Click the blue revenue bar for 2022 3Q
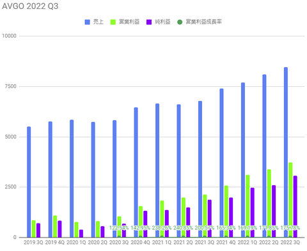 [x=286, y=152]
